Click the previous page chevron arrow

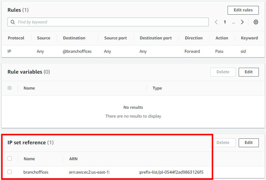tap(216, 22)
